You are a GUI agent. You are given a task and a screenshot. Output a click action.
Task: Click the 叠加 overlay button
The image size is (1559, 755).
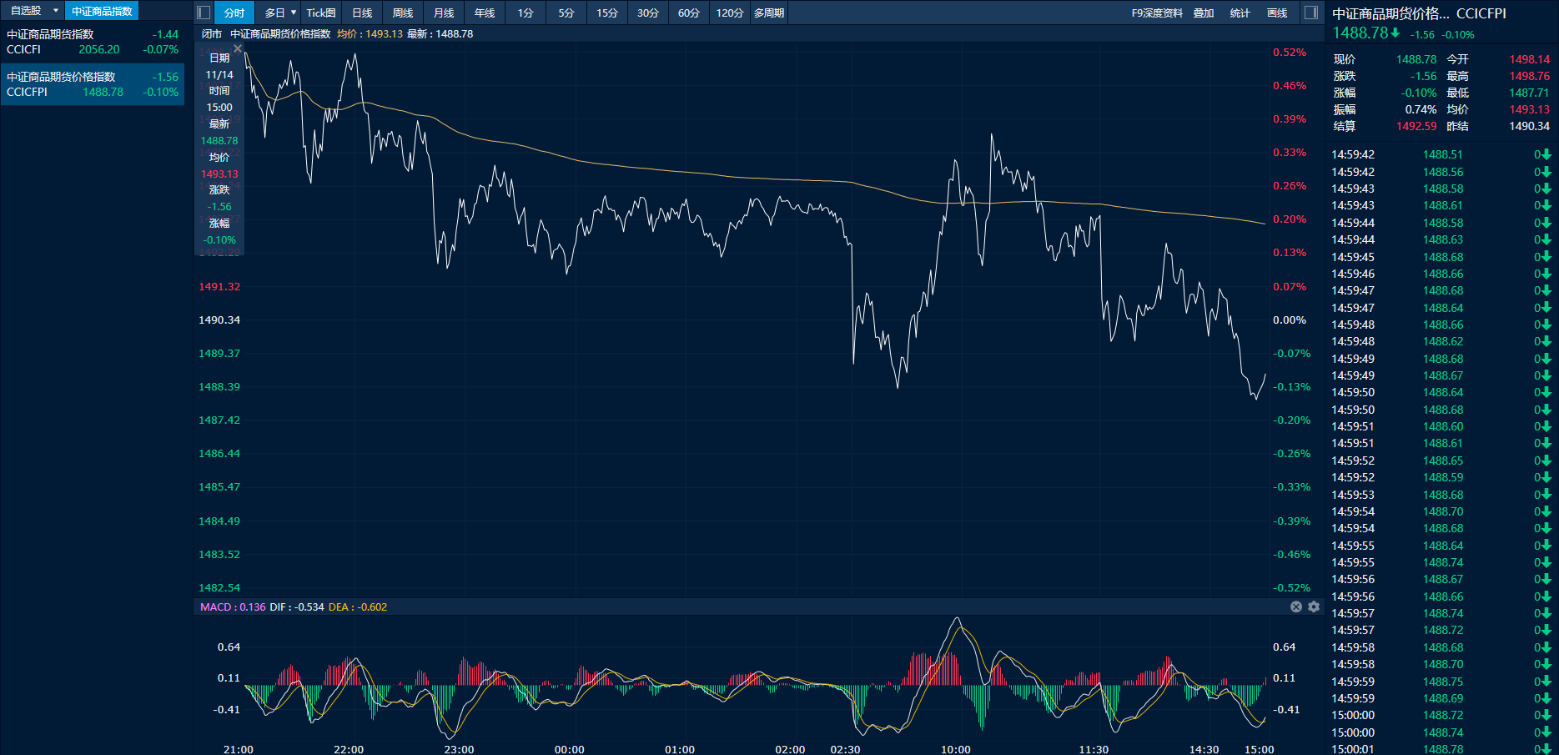[x=1204, y=13]
